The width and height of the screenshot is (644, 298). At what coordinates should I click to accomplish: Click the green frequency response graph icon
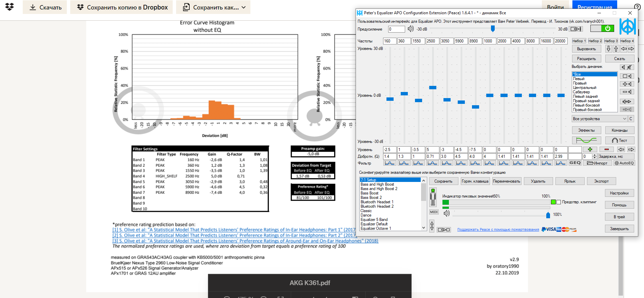coord(586,140)
